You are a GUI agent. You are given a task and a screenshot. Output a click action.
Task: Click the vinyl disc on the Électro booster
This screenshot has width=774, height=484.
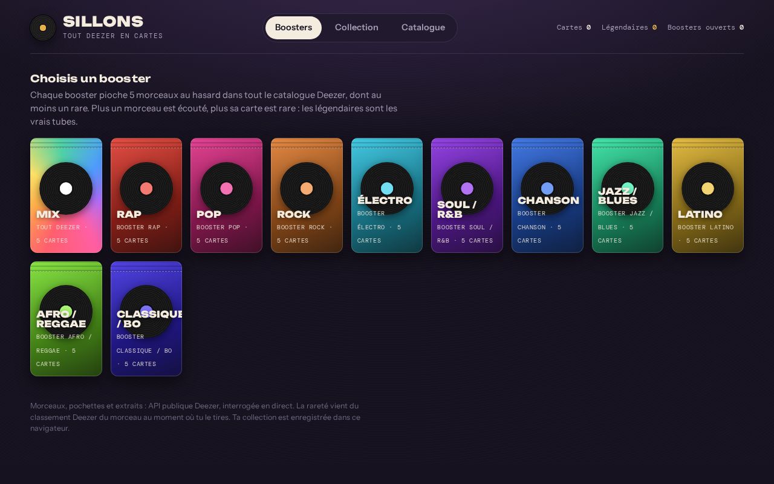[387, 188]
